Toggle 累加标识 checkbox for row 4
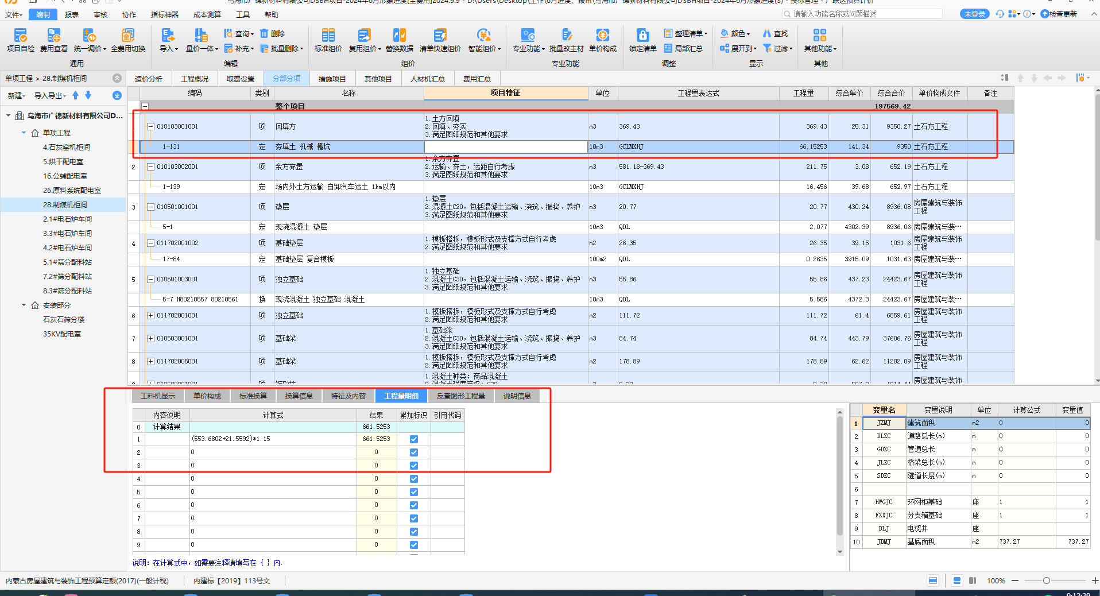The image size is (1100, 596). coord(413,479)
